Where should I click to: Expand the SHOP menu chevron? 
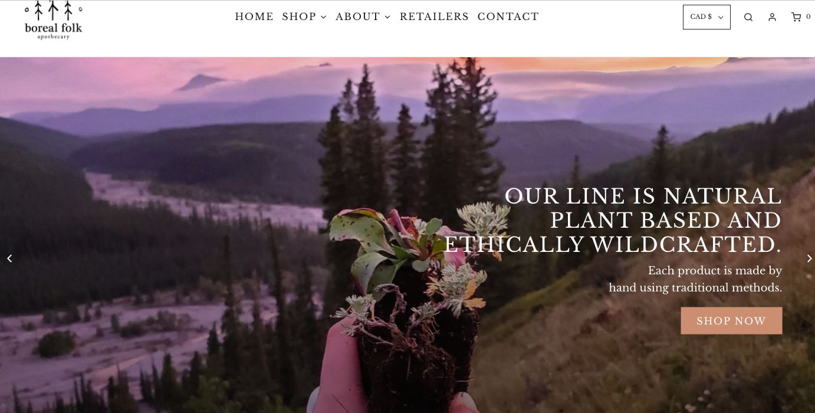pyautogui.click(x=323, y=17)
